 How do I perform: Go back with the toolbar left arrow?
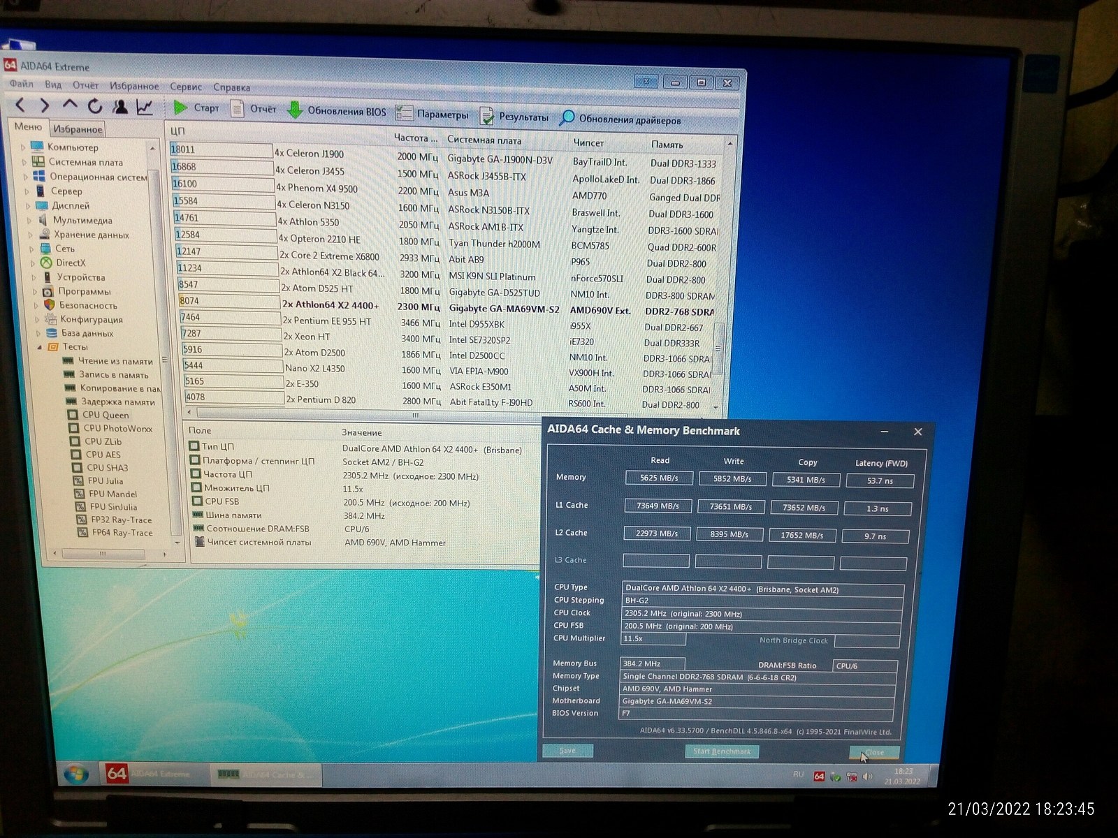point(20,105)
